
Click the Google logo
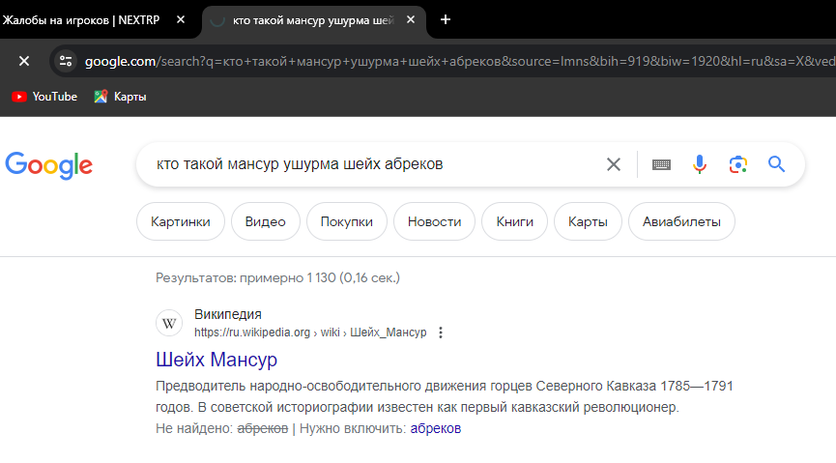pyautogui.click(x=49, y=164)
